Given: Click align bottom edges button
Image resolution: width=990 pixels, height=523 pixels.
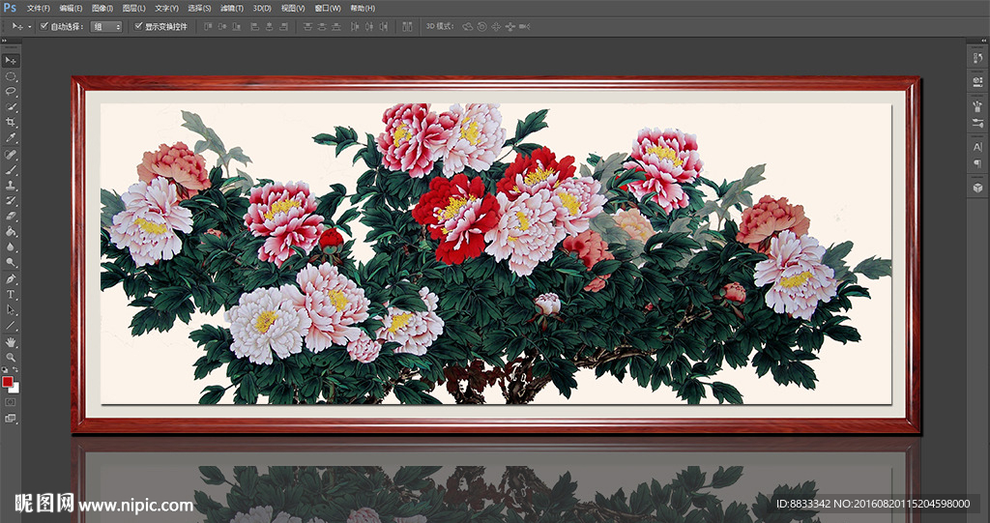Looking at the screenshot, I should 236,26.
